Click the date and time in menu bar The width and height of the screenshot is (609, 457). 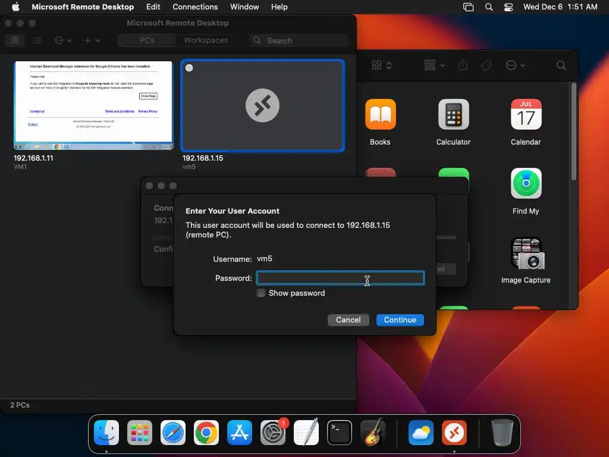[560, 7]
